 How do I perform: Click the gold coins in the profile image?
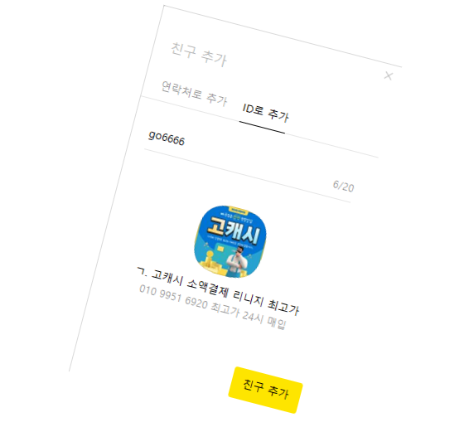[212, 264]
